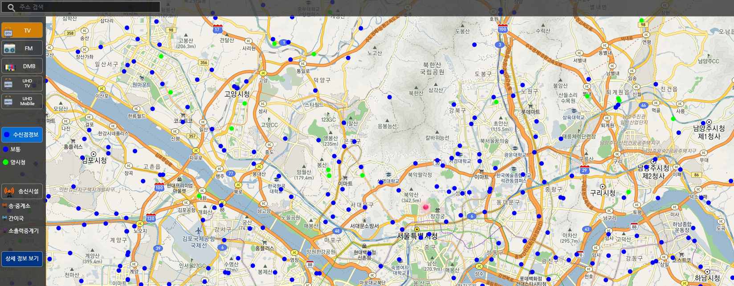Click the route 130 highway shield
Screen dimensions: 734x286
click(x=151, y=218)
